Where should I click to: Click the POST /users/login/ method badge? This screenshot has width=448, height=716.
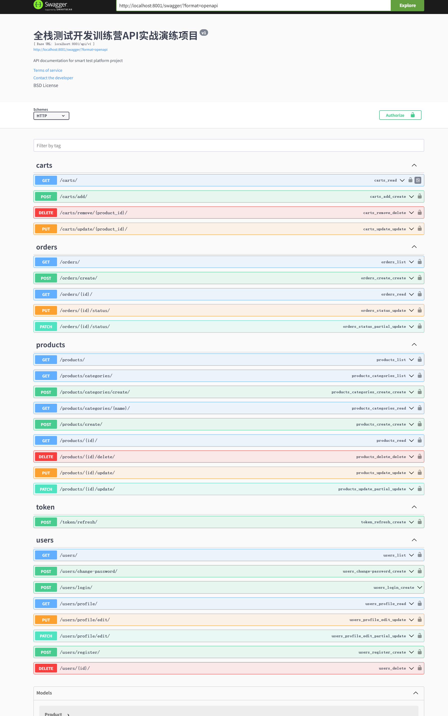pyautogui.click(x=46, y=587)
